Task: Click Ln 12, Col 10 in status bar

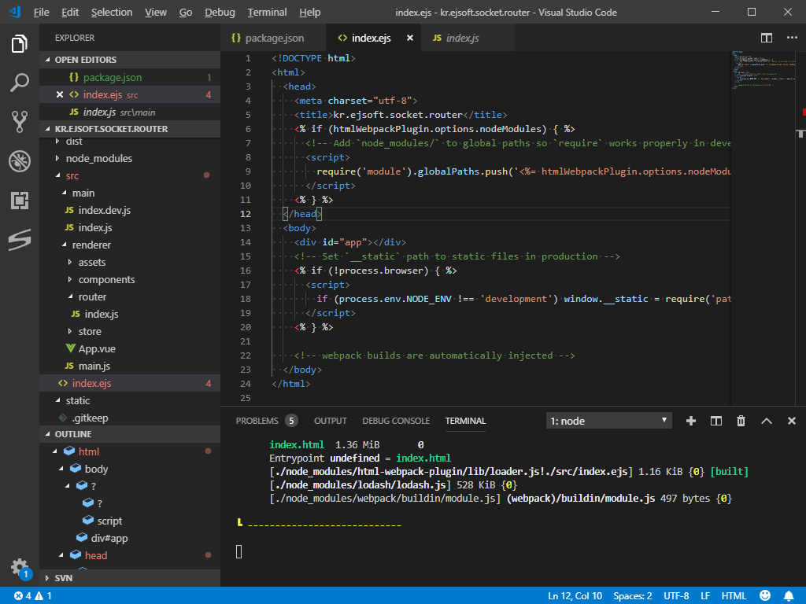Action: point(575,596)
